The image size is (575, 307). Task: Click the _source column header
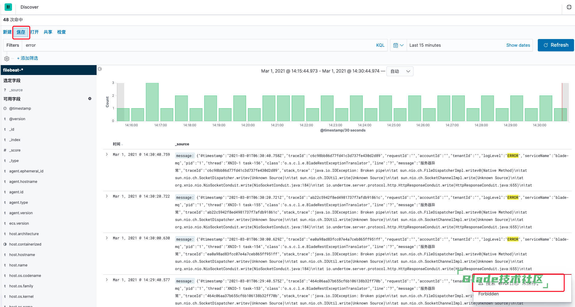[182, 144]
